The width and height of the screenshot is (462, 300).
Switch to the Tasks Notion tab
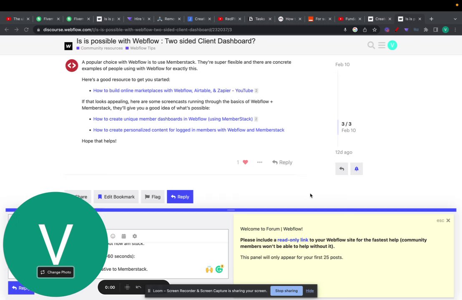coord(260,19)
